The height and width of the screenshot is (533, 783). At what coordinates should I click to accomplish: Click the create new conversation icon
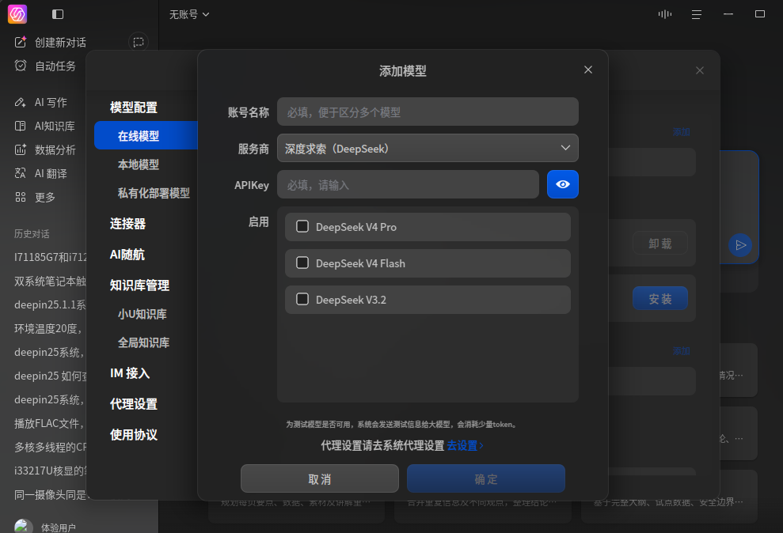21,42
